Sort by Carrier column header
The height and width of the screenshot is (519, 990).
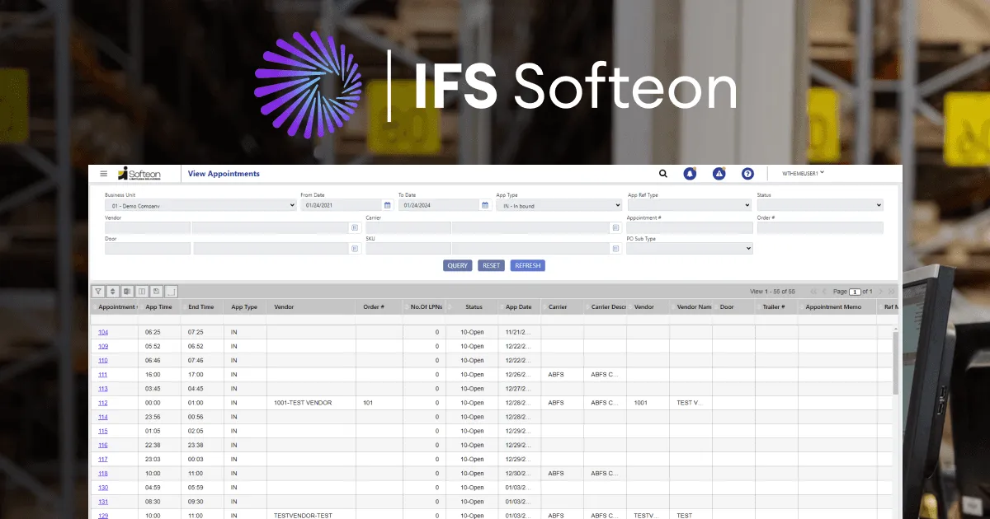[563, 307]
